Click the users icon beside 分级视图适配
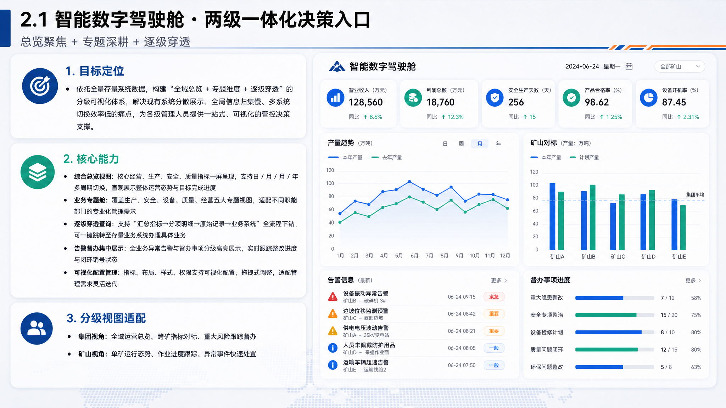 coord(37,328)
